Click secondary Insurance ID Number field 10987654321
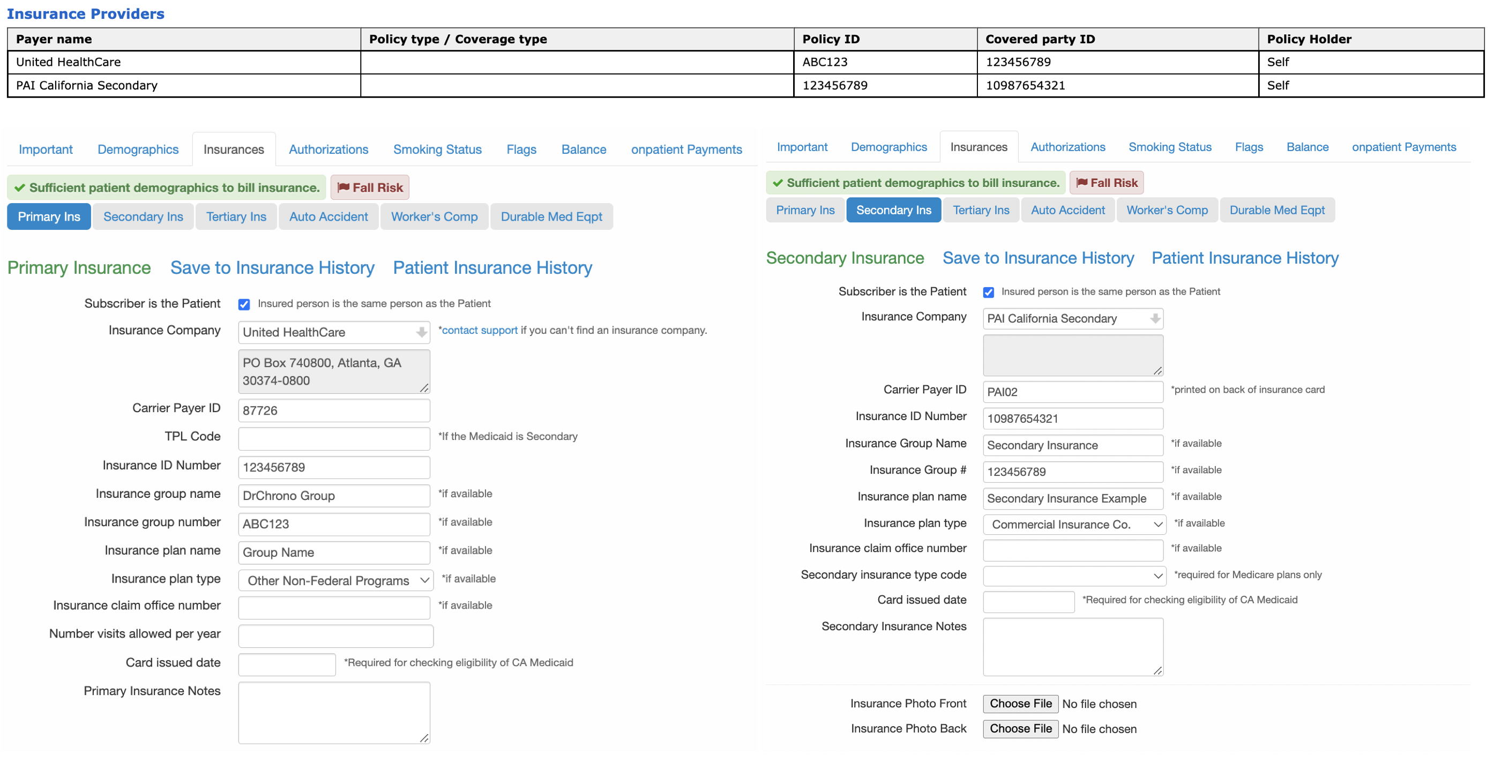This screenshot has height=762, width=1494. pos(1073,419)
